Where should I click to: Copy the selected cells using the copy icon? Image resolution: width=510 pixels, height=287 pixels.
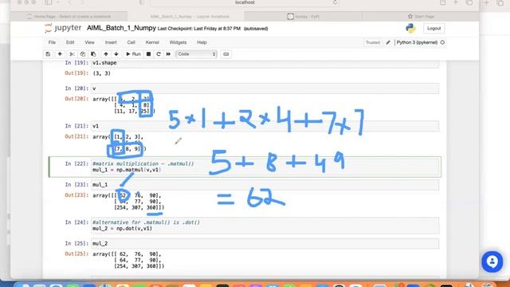83,54
